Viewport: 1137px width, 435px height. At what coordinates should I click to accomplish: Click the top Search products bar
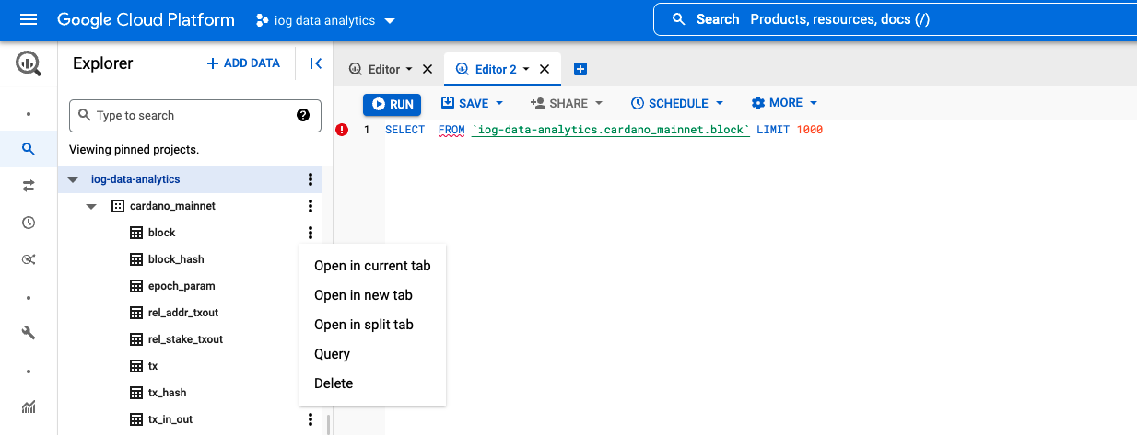895,19
